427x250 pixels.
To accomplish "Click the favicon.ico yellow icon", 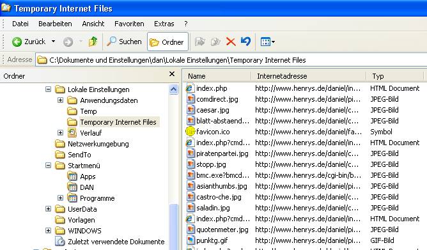I will pos(190,132).
